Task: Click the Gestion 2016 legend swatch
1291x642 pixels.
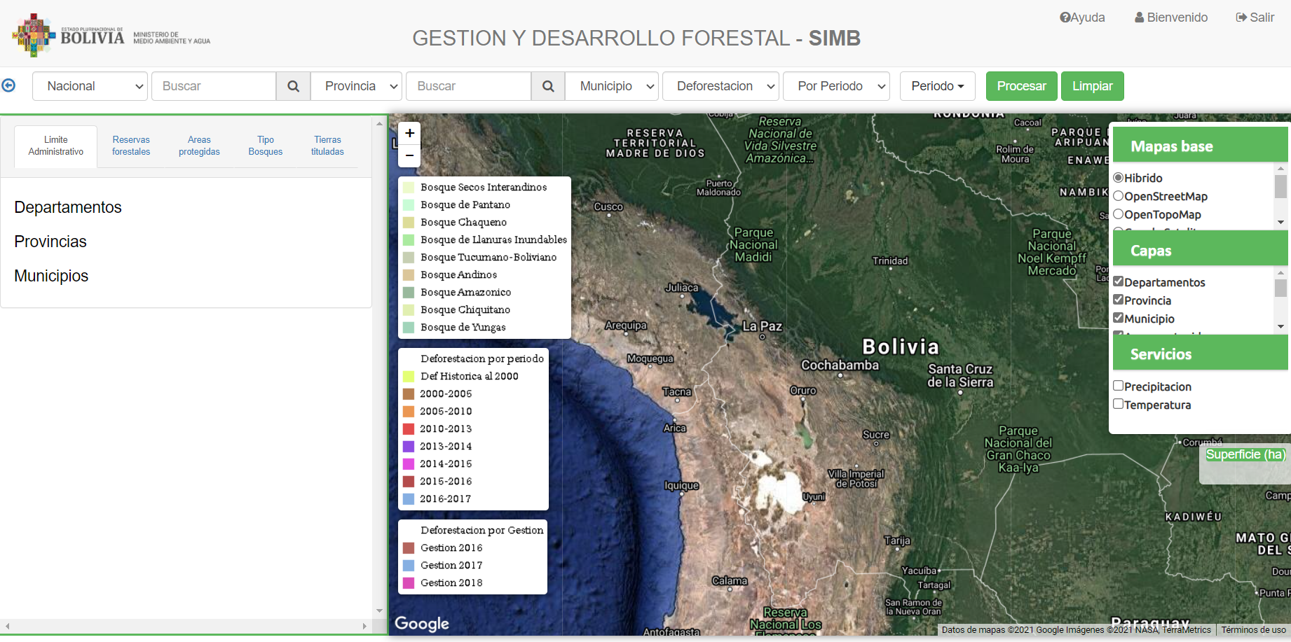Action: 409,548
